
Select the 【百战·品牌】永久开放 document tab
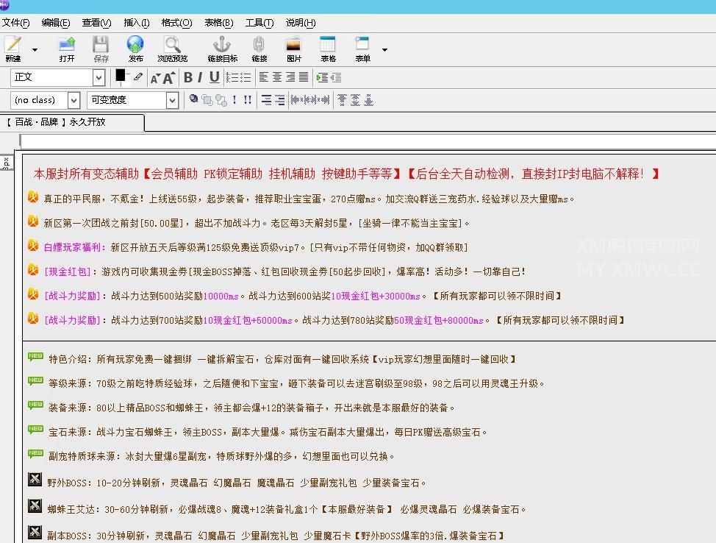70,123
